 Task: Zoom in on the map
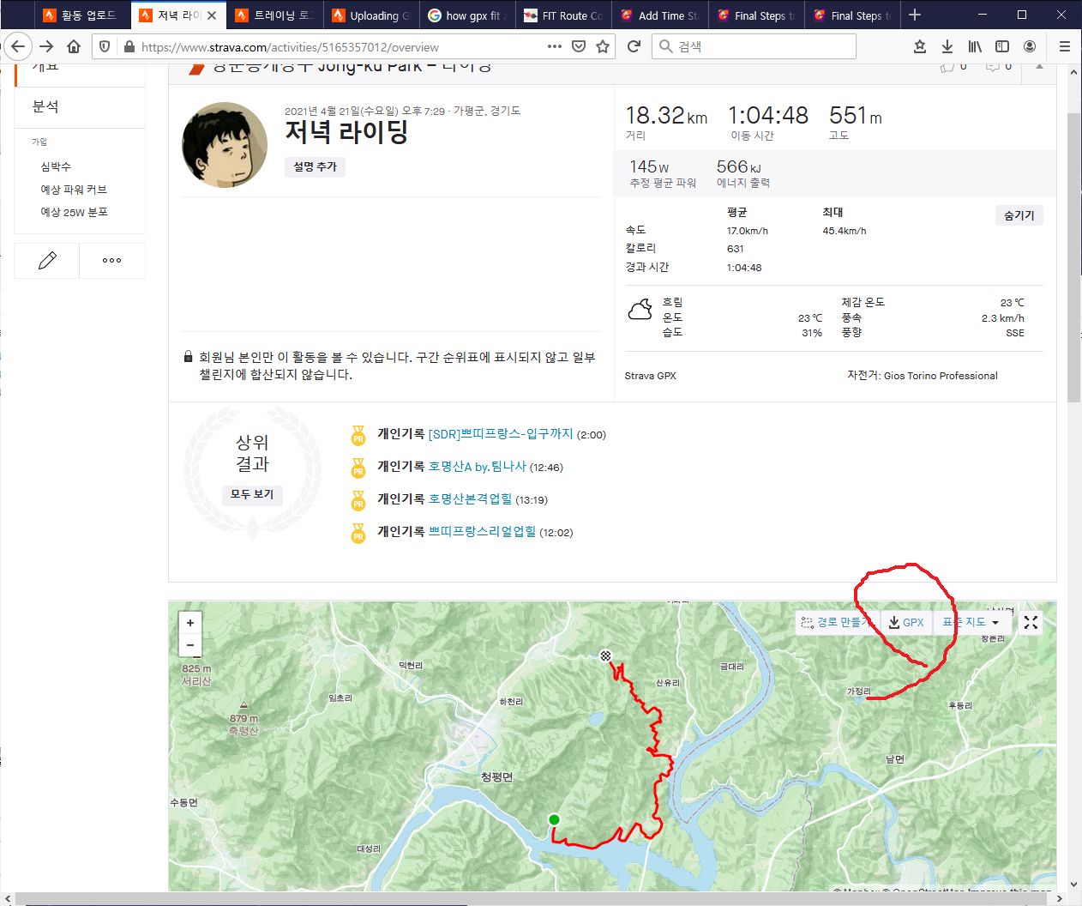click(x=190, y=623)
